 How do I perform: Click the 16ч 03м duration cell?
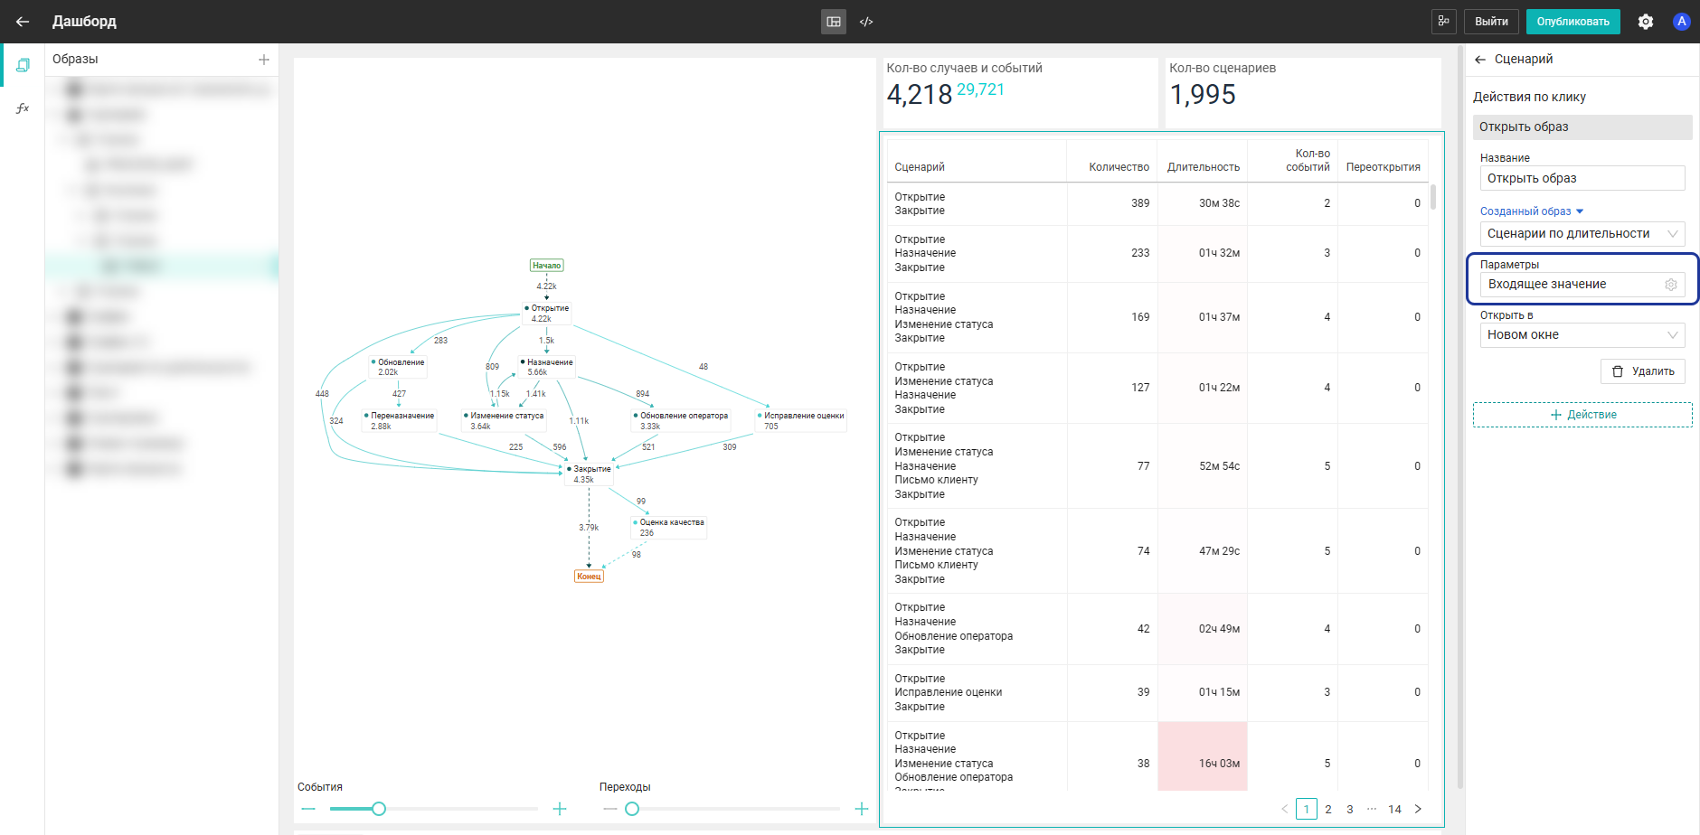[x=1203, y=757]
